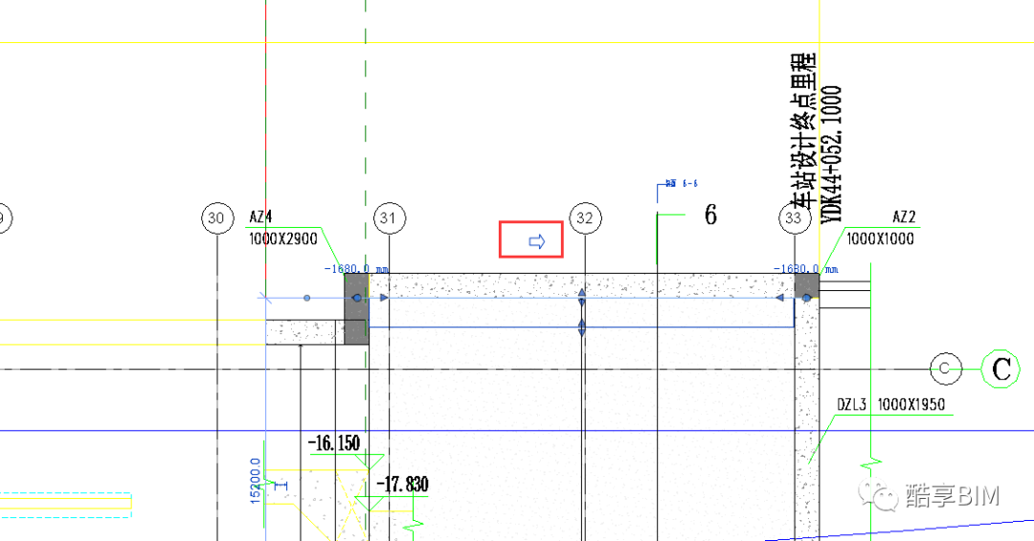Select grid bubble 31
The height and width of the screenshot is (541, 1034).
389,217
